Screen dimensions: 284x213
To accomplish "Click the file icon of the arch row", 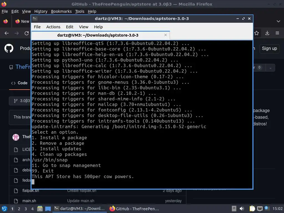I will pyautogui.click(x=16, y=160).
